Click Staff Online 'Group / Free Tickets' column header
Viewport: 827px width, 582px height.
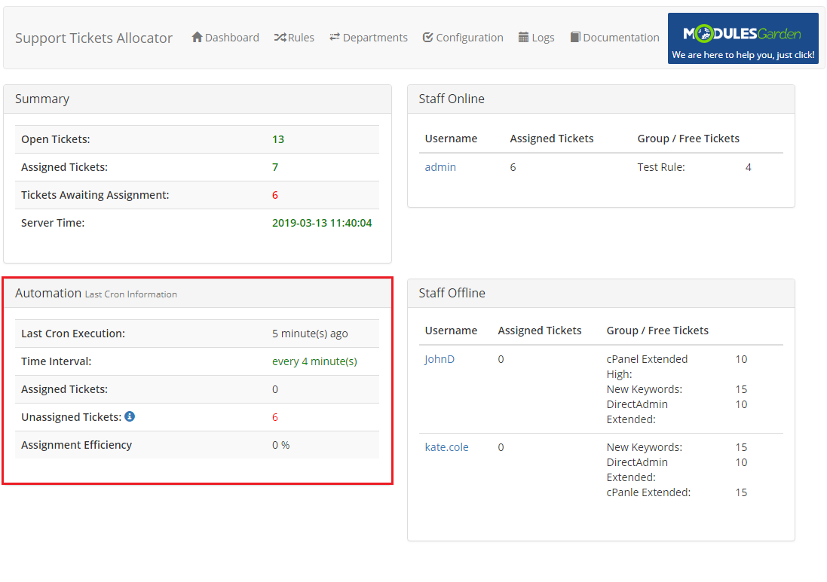pyautogui.click(x=688, y=139)
